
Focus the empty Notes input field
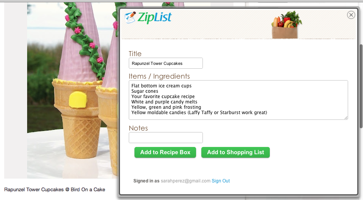[x=166, y=137]
